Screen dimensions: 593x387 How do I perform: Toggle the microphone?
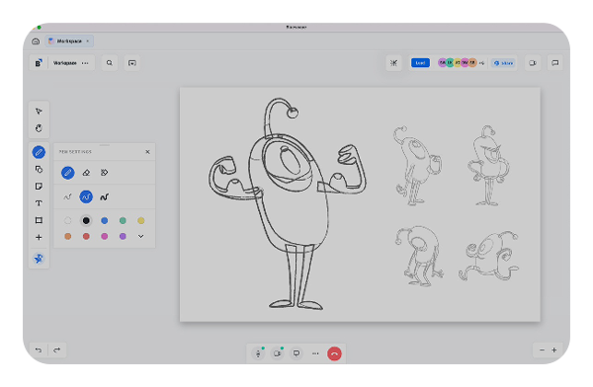[258, 353]
